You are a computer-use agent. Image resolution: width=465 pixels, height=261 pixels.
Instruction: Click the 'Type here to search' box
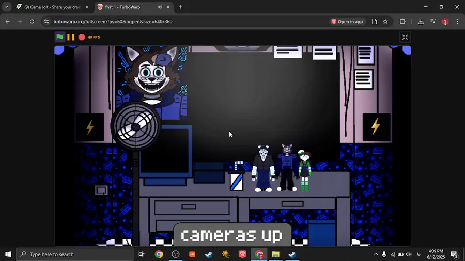tap(75, 254)
